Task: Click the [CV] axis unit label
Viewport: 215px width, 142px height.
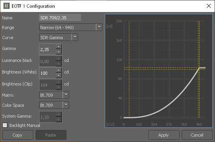Action: point(110,124)
